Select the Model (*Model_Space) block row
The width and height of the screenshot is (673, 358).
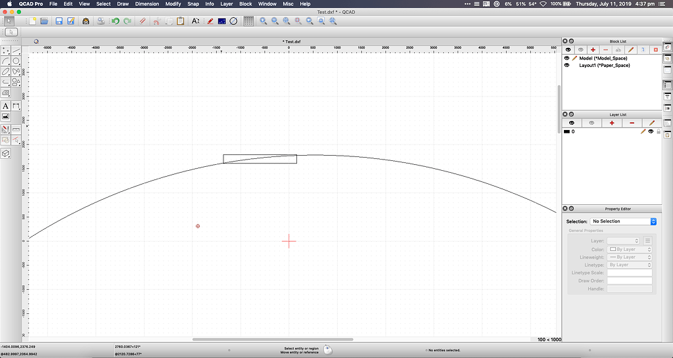click(612, 58)
